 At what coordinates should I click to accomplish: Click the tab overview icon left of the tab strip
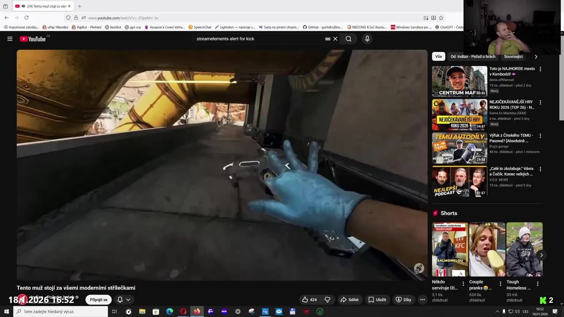click(x=5, y=6)
